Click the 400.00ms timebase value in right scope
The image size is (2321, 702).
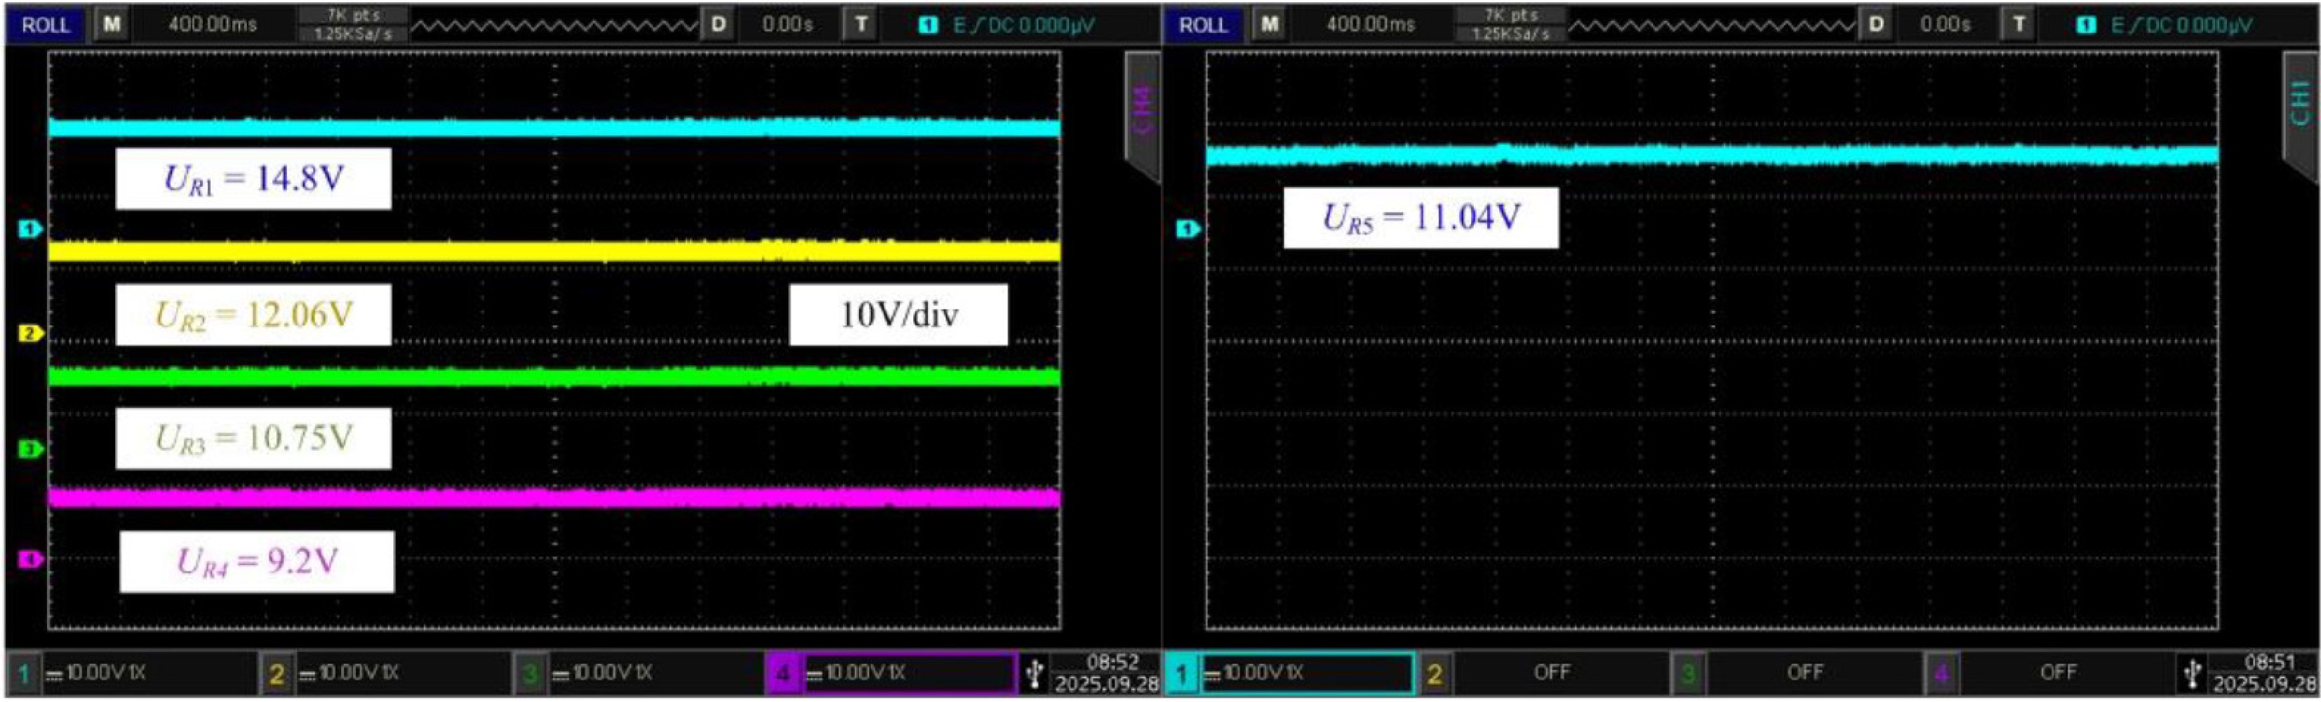(x=1371, y=25)
